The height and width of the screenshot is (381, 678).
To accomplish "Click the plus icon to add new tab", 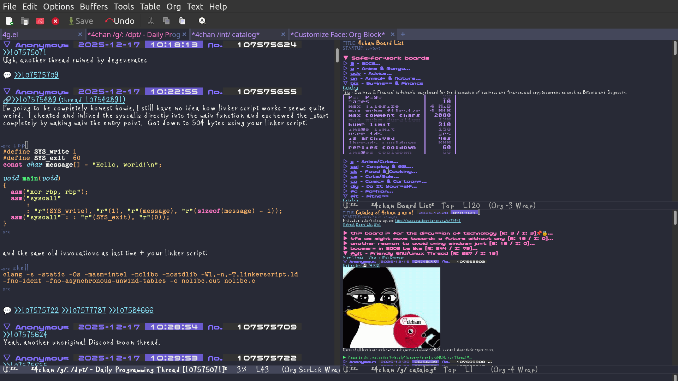I will point(403,34).
